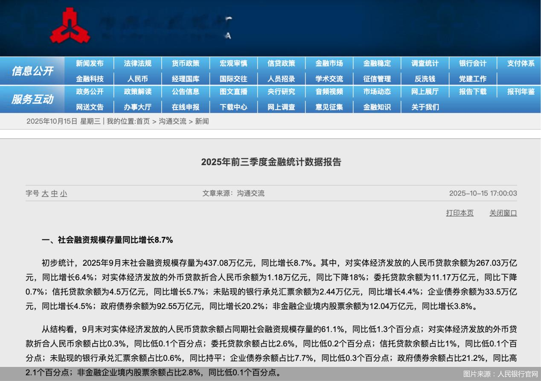This screenshot has height=381, width=541.
Task: Open 下载中心 link
Action: click(x=233, y=107)
